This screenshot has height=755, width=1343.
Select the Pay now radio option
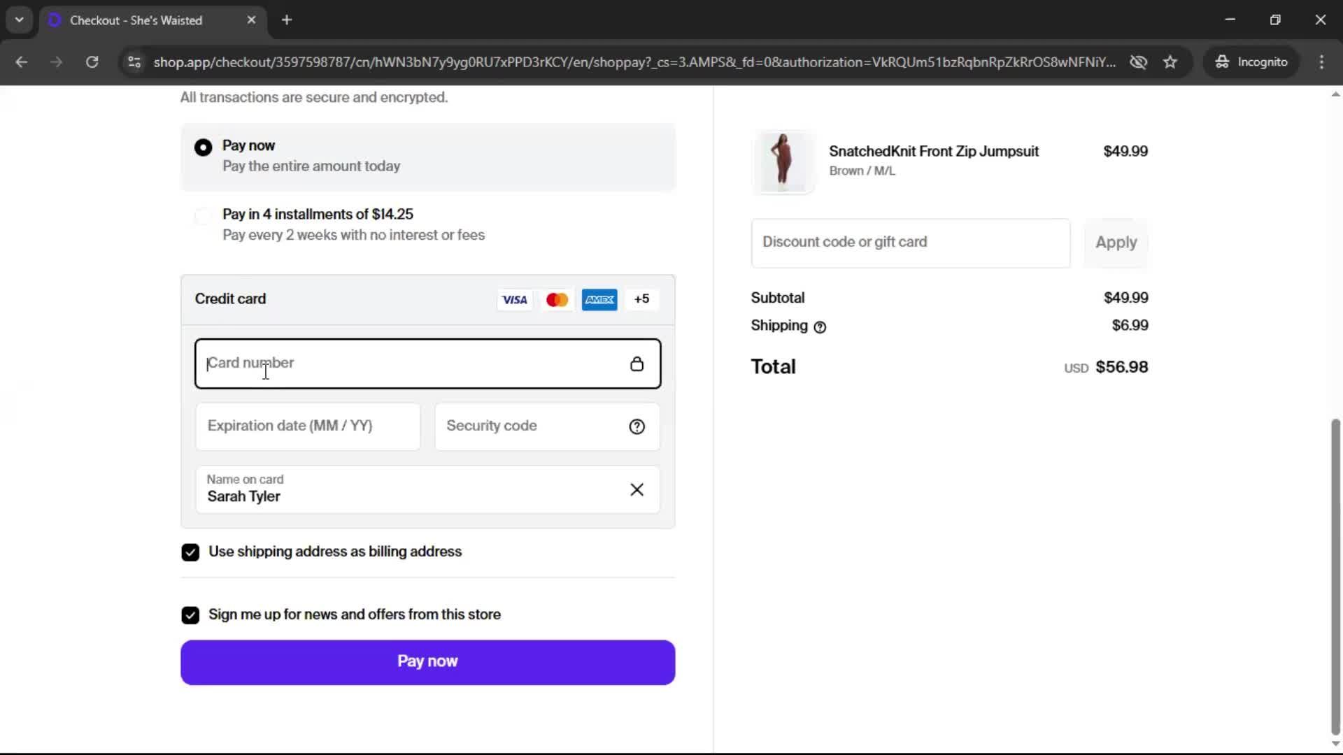(x=203, y=148)
